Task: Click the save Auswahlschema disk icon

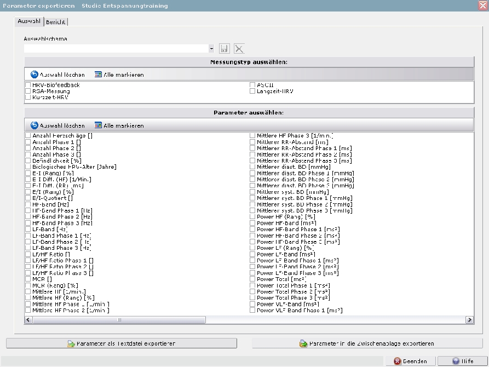Action: 225,49
